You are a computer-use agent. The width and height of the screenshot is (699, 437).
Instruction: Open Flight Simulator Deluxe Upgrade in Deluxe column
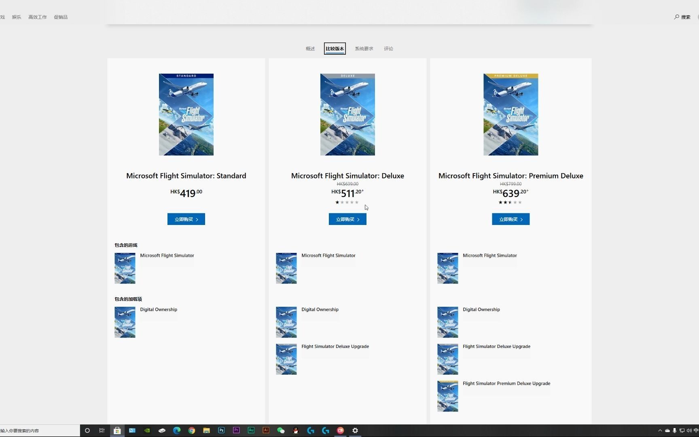tap(335, 346)
